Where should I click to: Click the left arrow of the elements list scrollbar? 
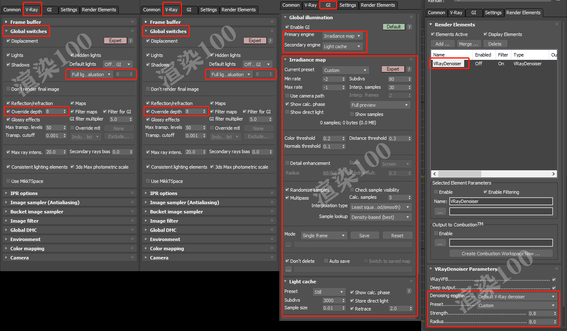click(x=435, y=174)
